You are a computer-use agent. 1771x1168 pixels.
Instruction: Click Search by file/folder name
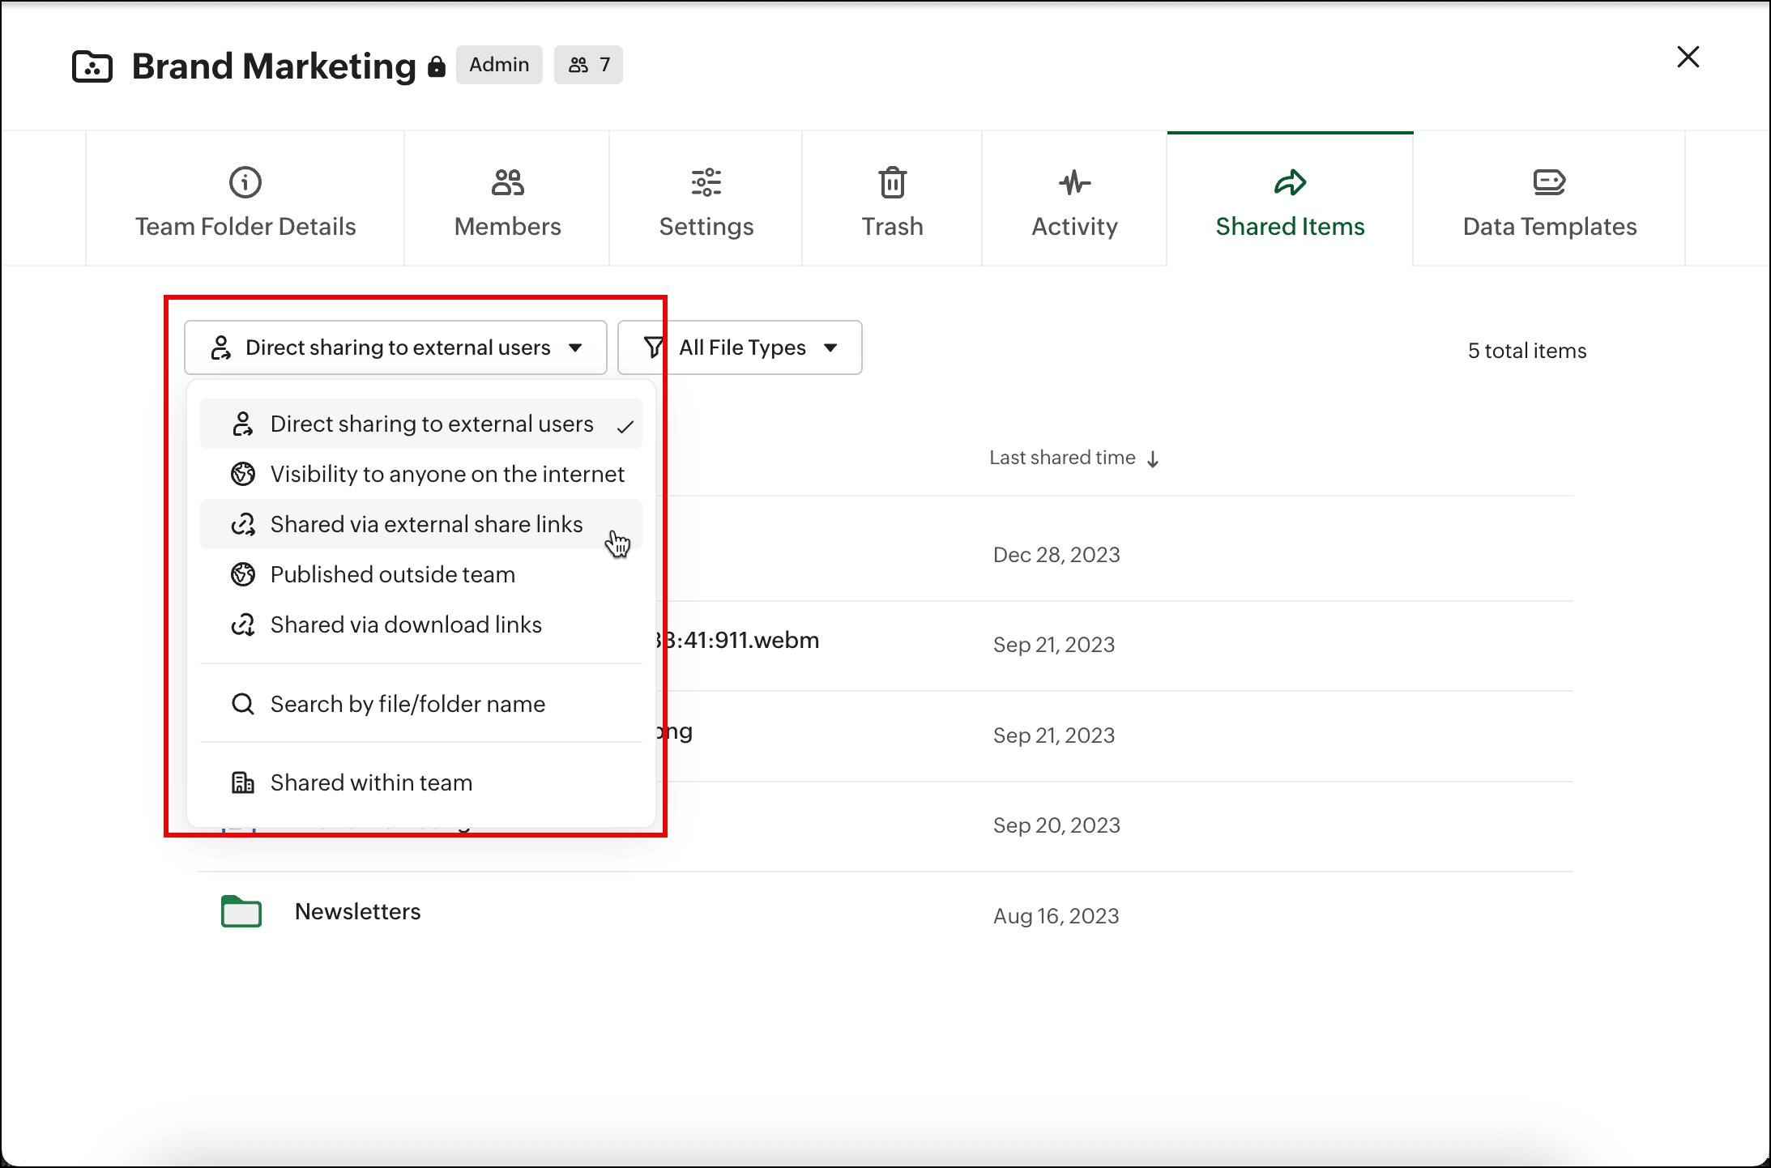point(407,704)
